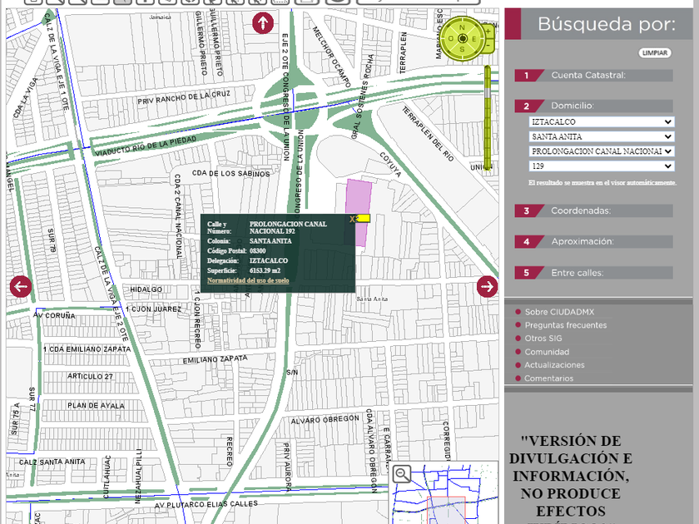
Task: Open the Otros SIG link
Action: tap(543, 339)
